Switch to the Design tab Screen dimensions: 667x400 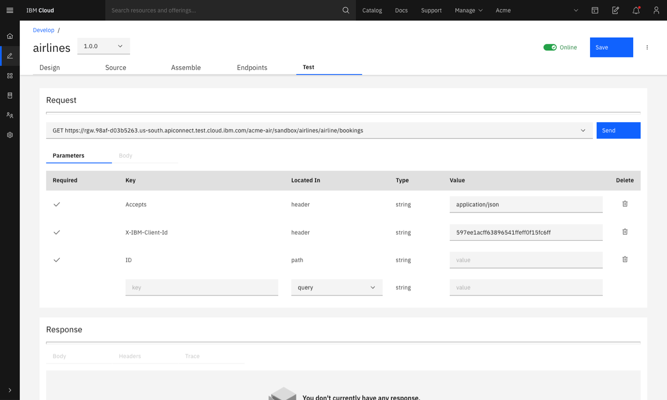[x=50, y=68]
